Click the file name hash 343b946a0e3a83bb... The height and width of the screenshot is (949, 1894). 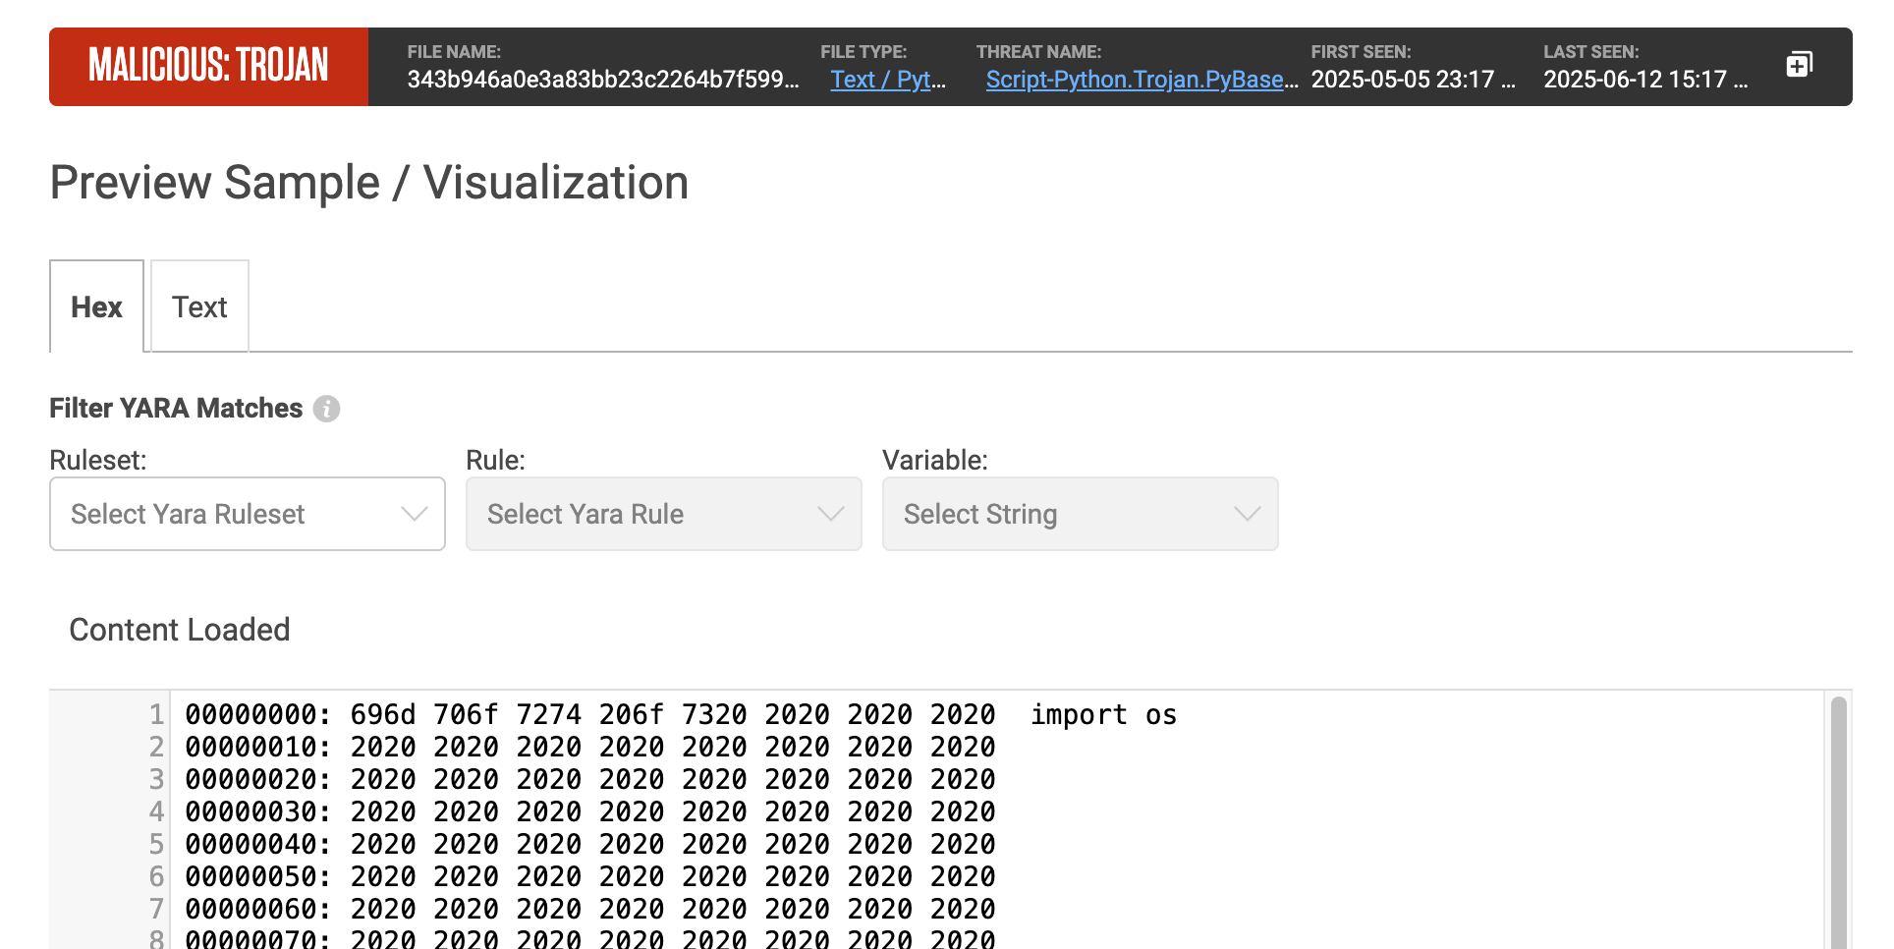pos(603,80)
